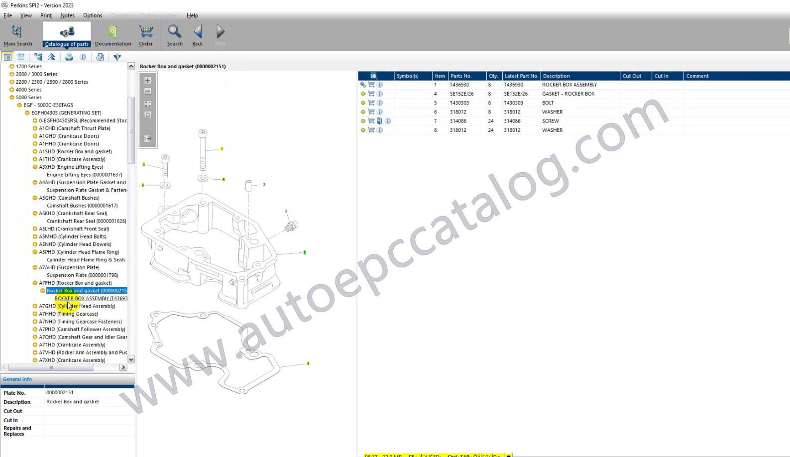The image size is (790, 457).
Task: Select Camshaft Bushes (0000001617) tree item
Action: click(82, 206)
